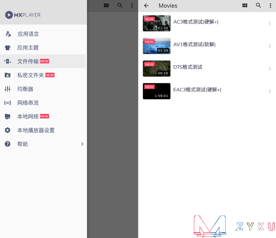Open AC3格式测试 video thumbnail
The width and height of the screenshot is (276, 238).
coord(157,23)
